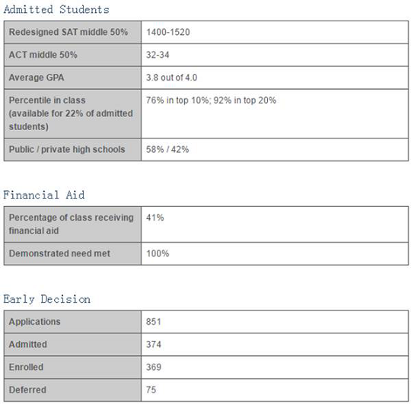Click the 41% financial aid value
Screen dimensions: 411x404
[155, 218]
